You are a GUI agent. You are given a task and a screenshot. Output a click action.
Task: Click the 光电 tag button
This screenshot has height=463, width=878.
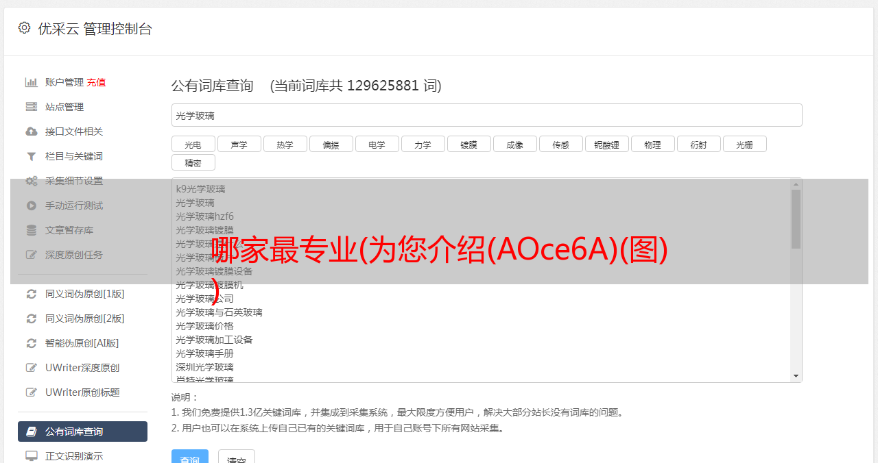tap(193, 144)
